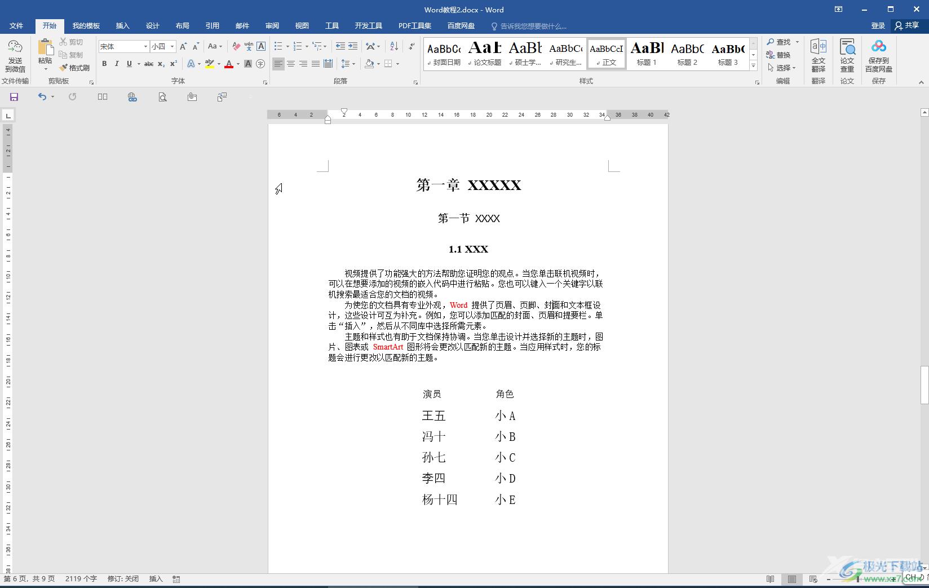Toggle Underline formatting
Image resolution: width=929 pixels, height=588 pixels.
coord(129,64)
